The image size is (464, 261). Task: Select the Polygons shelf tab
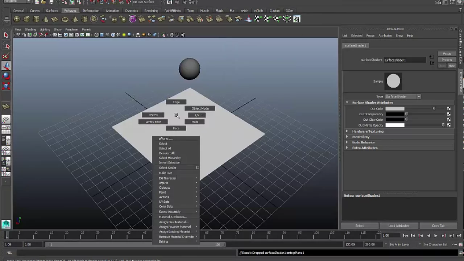tap(70, 11)
